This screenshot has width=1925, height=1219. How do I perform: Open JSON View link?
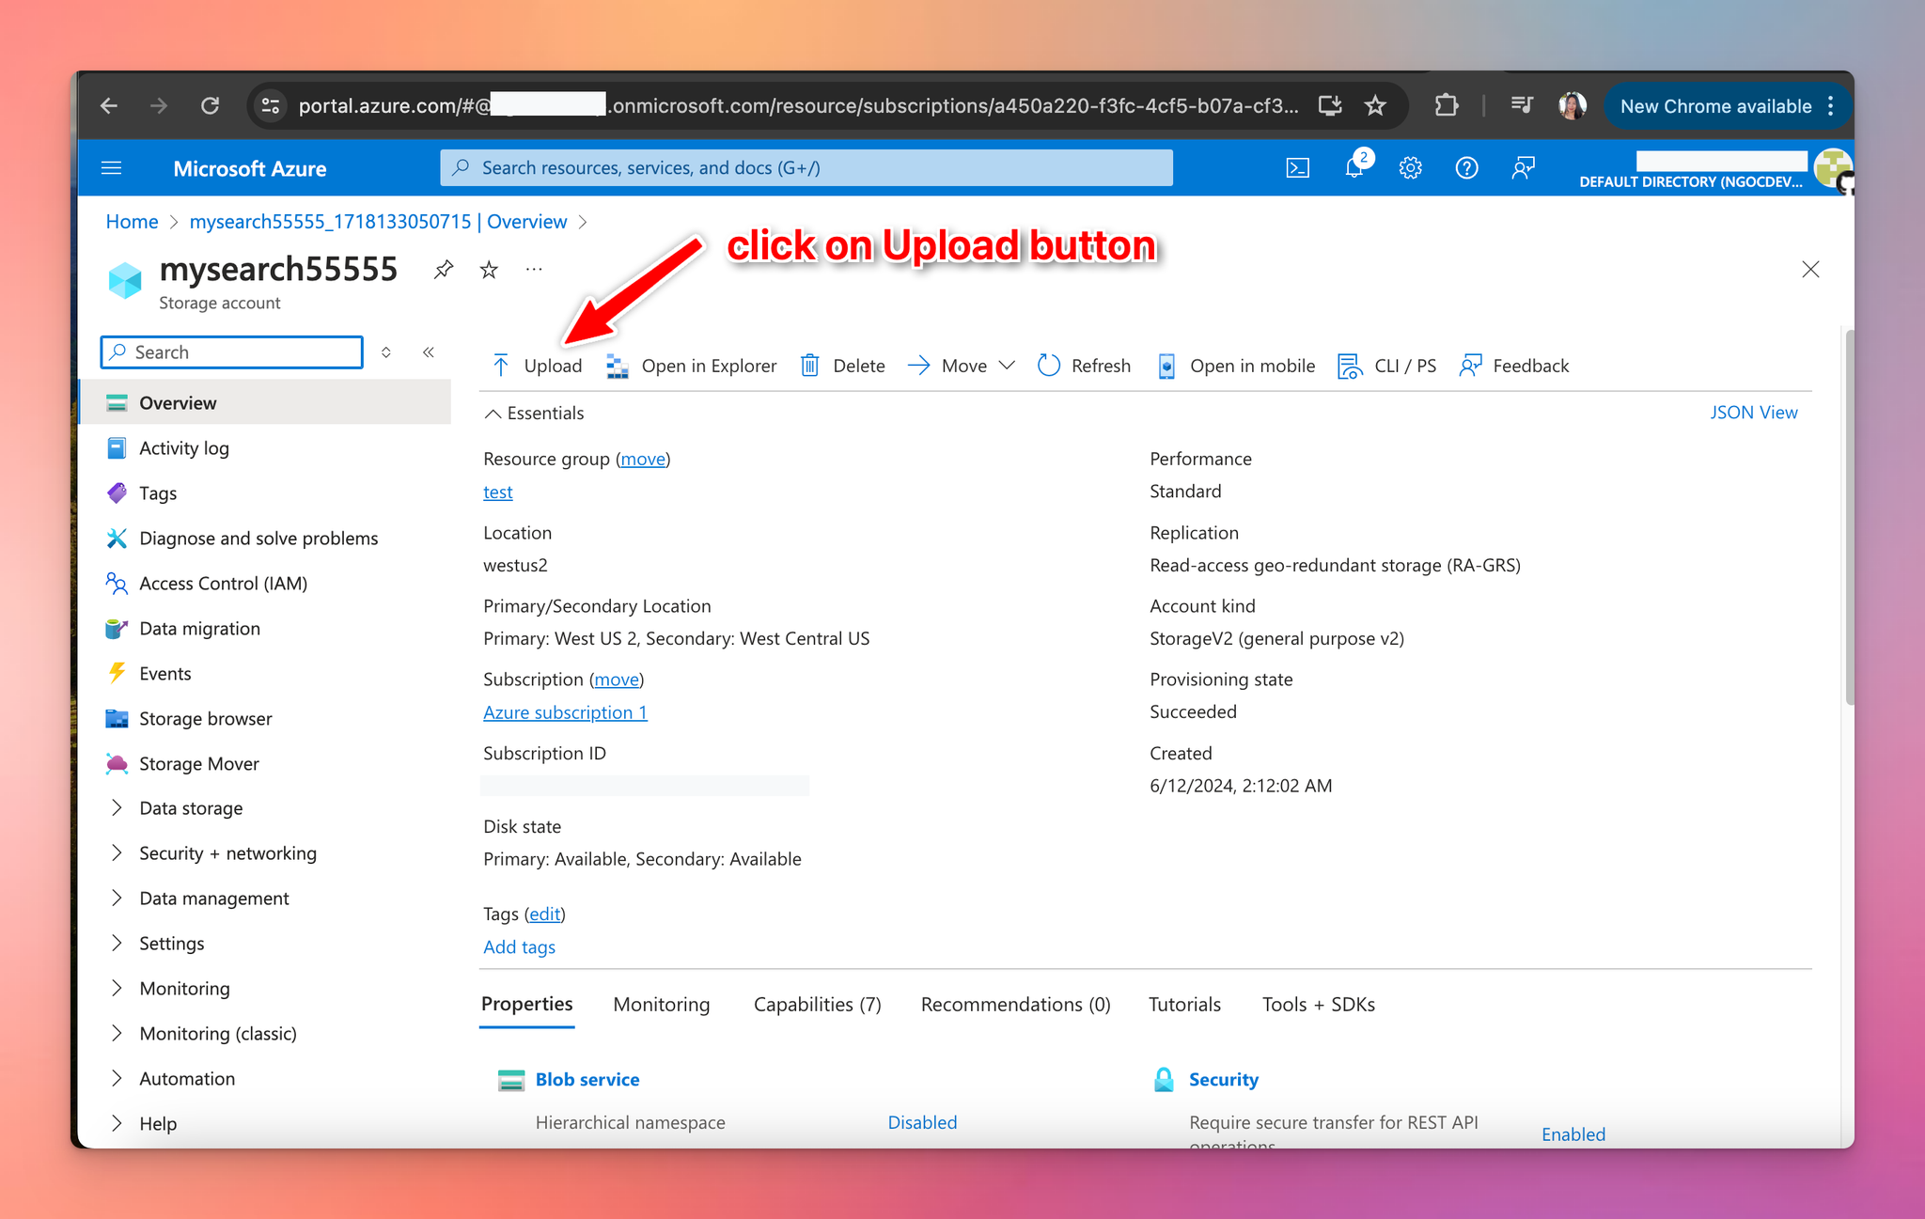pyautogui.click(x=1753, y=412)
